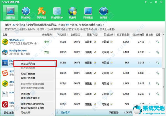Viewport: 166px width, 116px height.
Task: Edit download limit in the cefB row
Action: point(95,104)
